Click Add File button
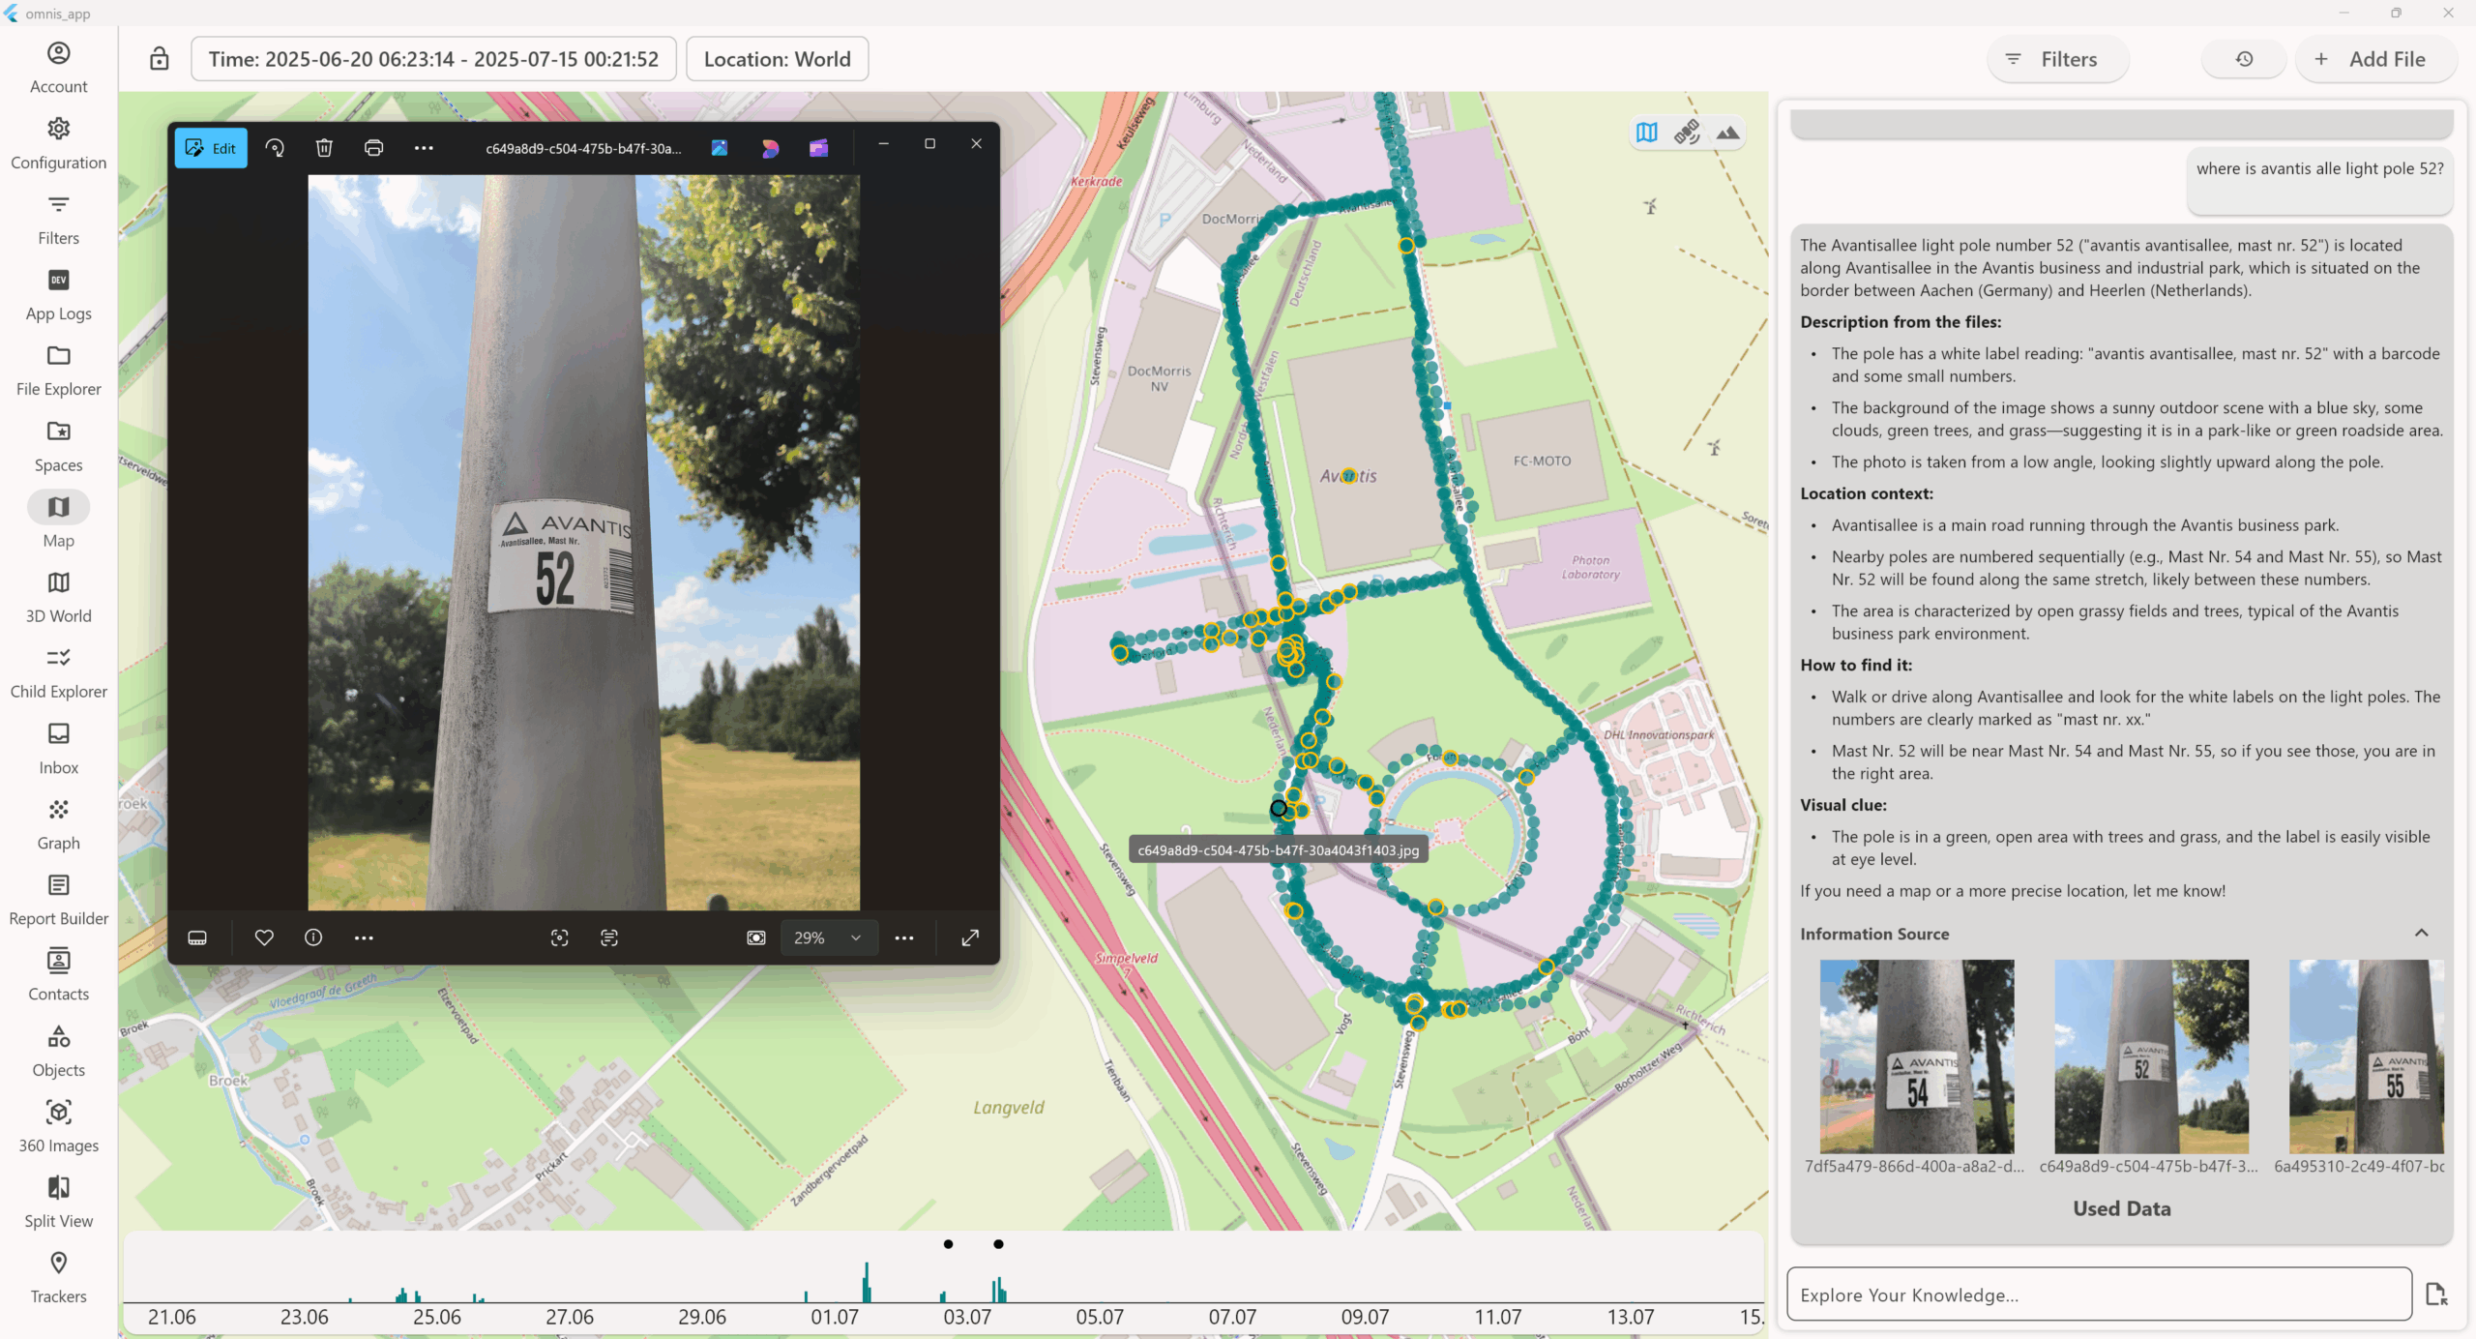This screenshot has width=2476, height=1339. click(x=2374, y=59)
